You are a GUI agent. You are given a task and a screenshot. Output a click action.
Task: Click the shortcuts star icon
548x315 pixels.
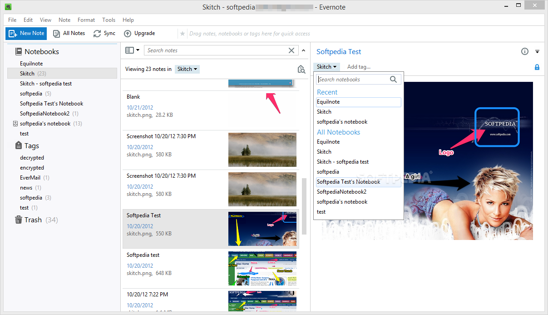click(x=183, y=34)
